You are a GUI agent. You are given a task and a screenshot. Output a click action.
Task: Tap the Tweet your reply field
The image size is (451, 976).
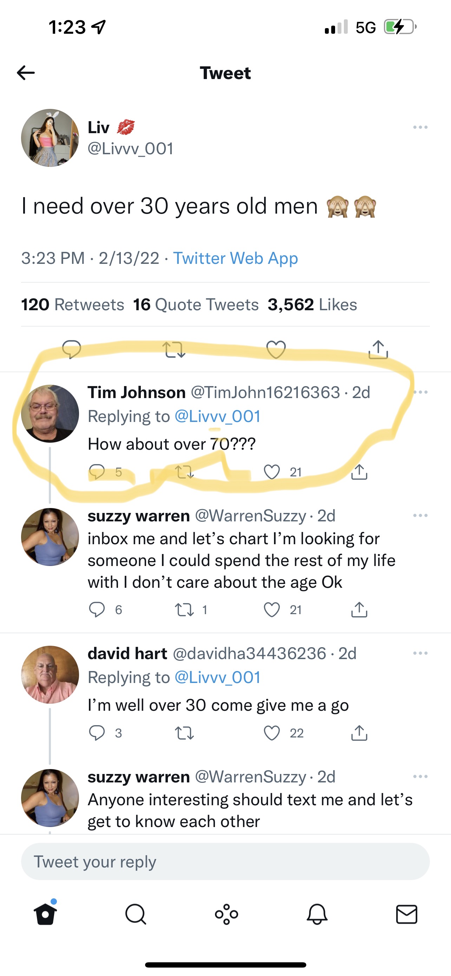click(x=225, y=861)
